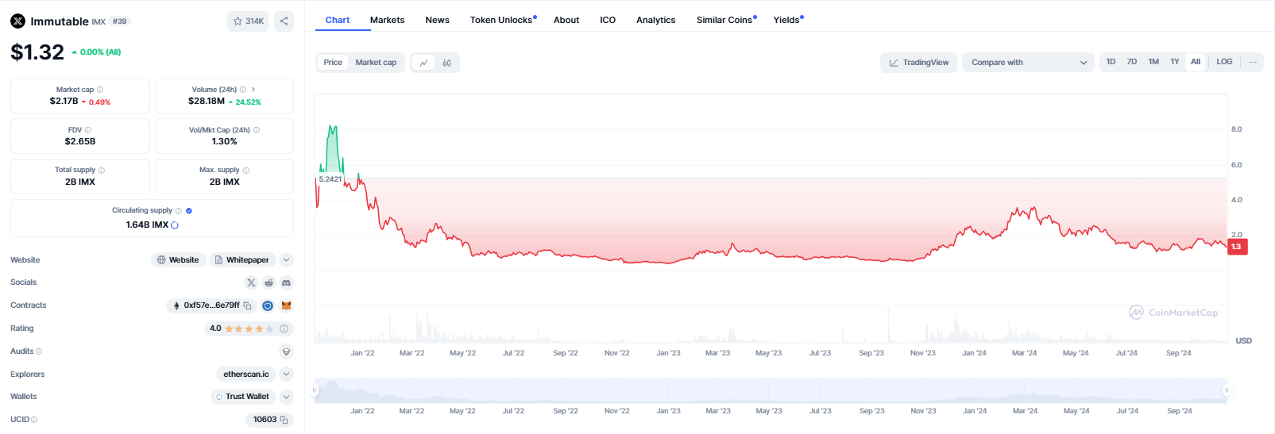This screenshot has height=434, width=1275.
Task: Show the Volume (24h) info tooltip icon
Action: (243, 90)
